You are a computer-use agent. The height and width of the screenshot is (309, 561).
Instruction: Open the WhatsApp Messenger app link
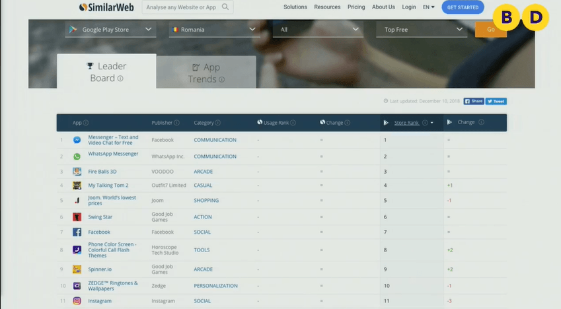113,154
